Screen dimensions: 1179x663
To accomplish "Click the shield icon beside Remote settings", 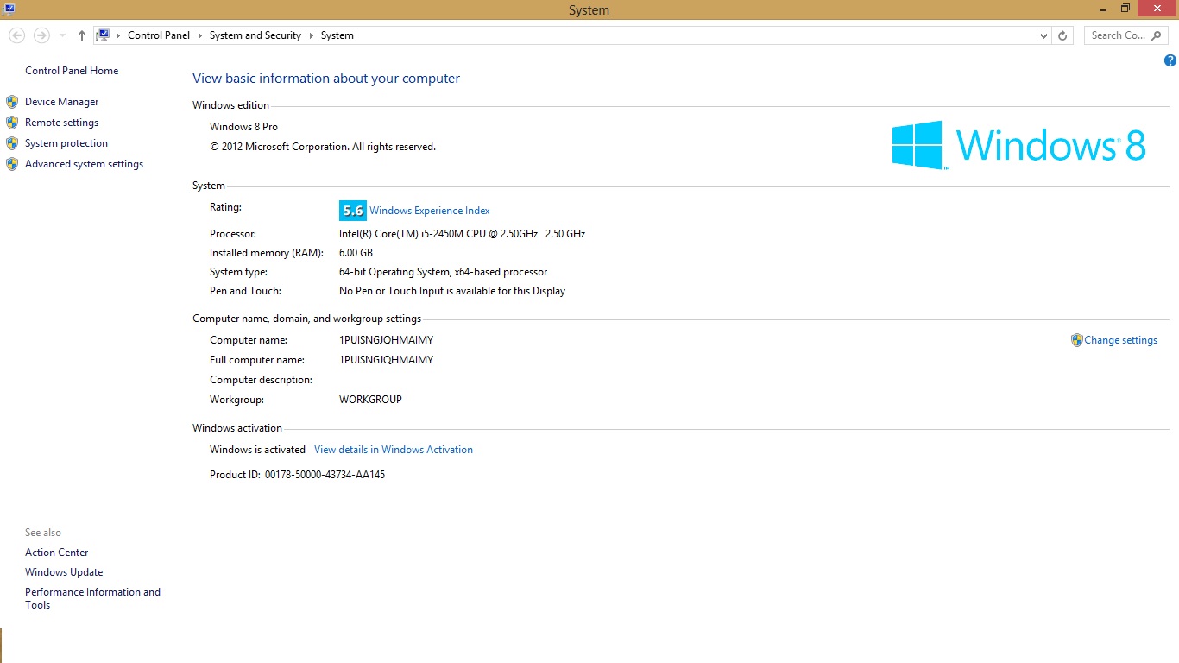I will 12,123.
